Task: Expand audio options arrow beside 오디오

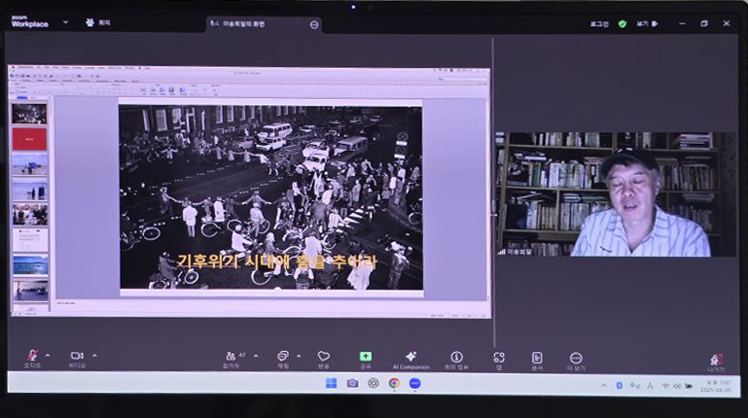Action: 48,356
